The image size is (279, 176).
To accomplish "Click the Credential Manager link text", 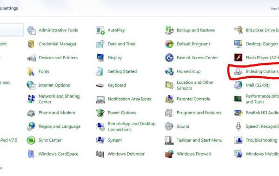I will coord(58,44).
